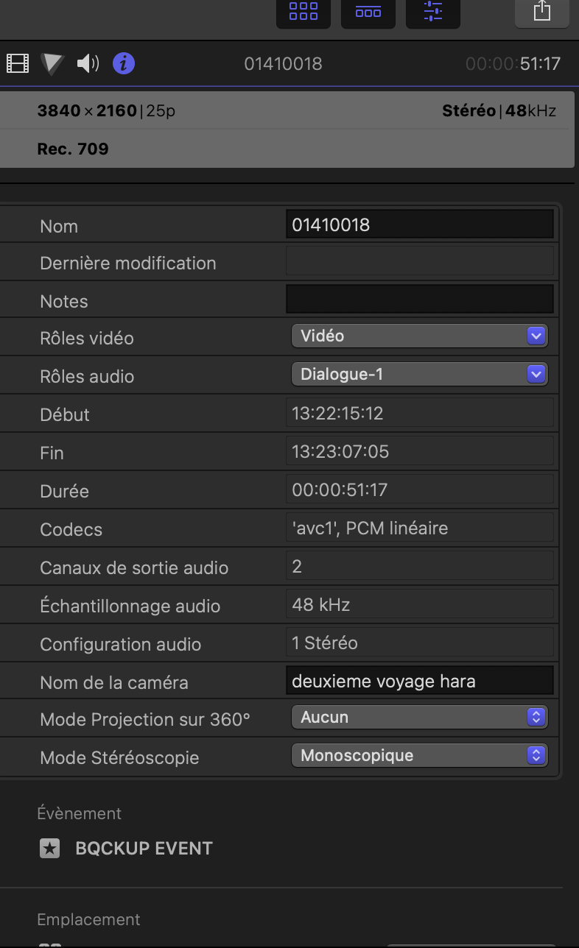The image size is (579, 948).
Task: Click into the Notes text field
Action: (x=419, y=300)
